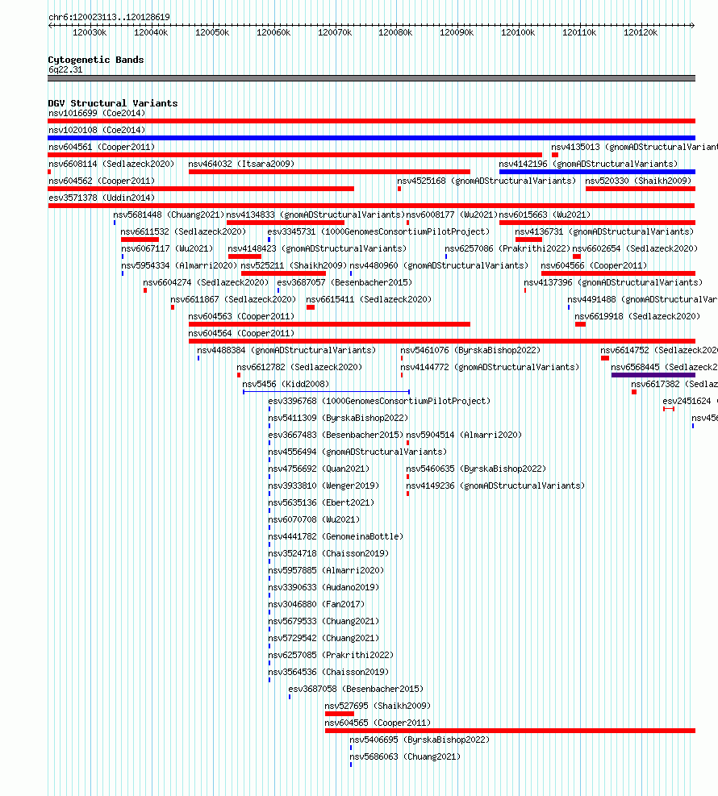
Task: Open nsv604561 (Cooper2011) variant
Action: click(x=102, y=148)
